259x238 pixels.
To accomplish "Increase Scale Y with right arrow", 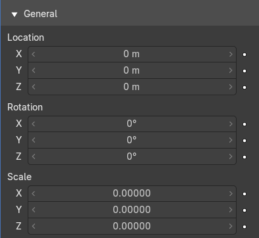I will tap(231, 210).
